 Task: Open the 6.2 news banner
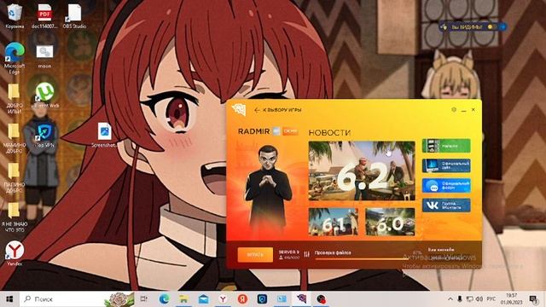coord(362,171)
